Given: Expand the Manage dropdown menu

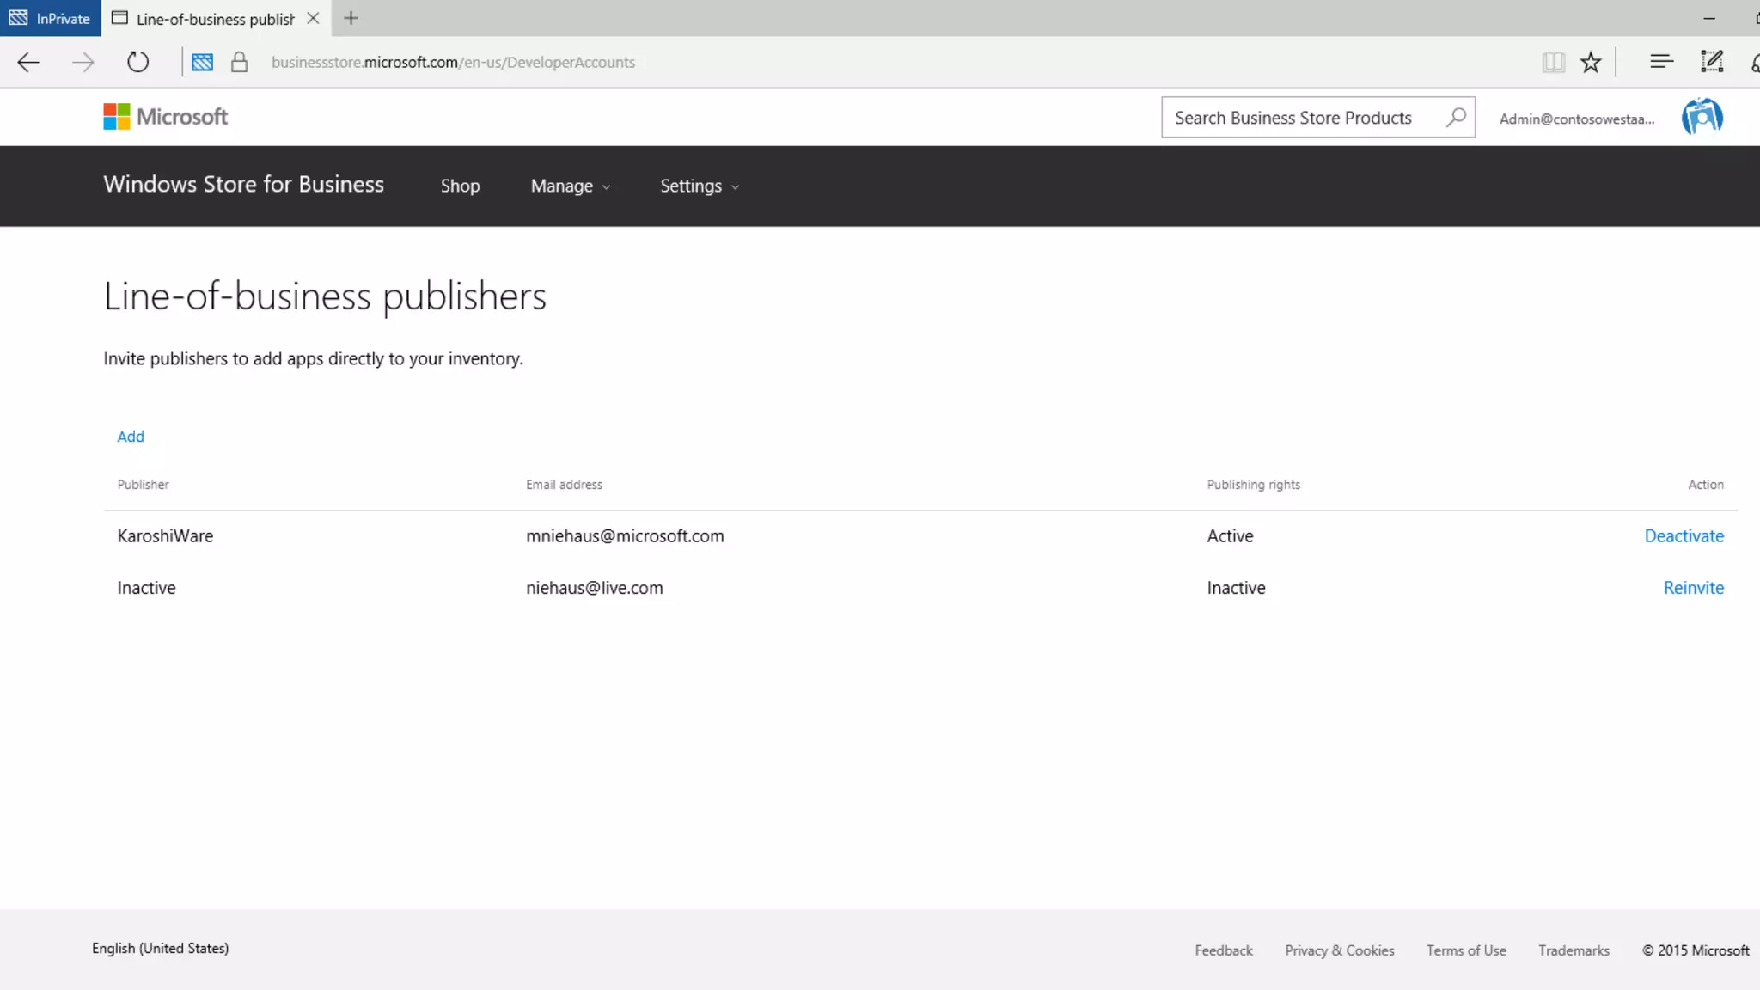Looking at the screenshot, I should click(x=570, y=186).
